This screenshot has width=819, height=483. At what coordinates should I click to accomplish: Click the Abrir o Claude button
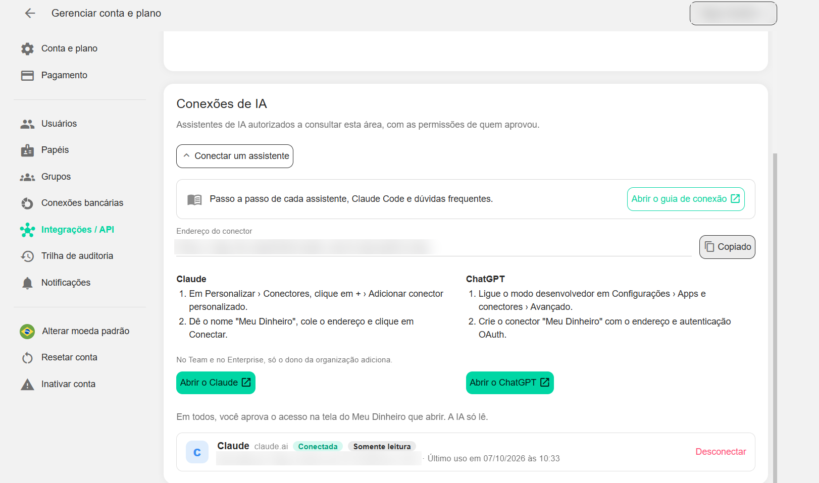click(216, 383)
